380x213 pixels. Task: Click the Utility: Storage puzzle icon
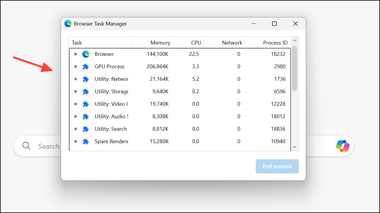point(86,91)
